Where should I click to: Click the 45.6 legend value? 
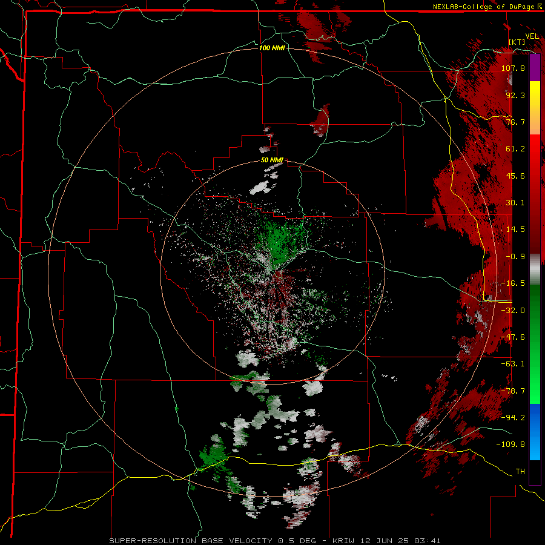pos(515,176)
